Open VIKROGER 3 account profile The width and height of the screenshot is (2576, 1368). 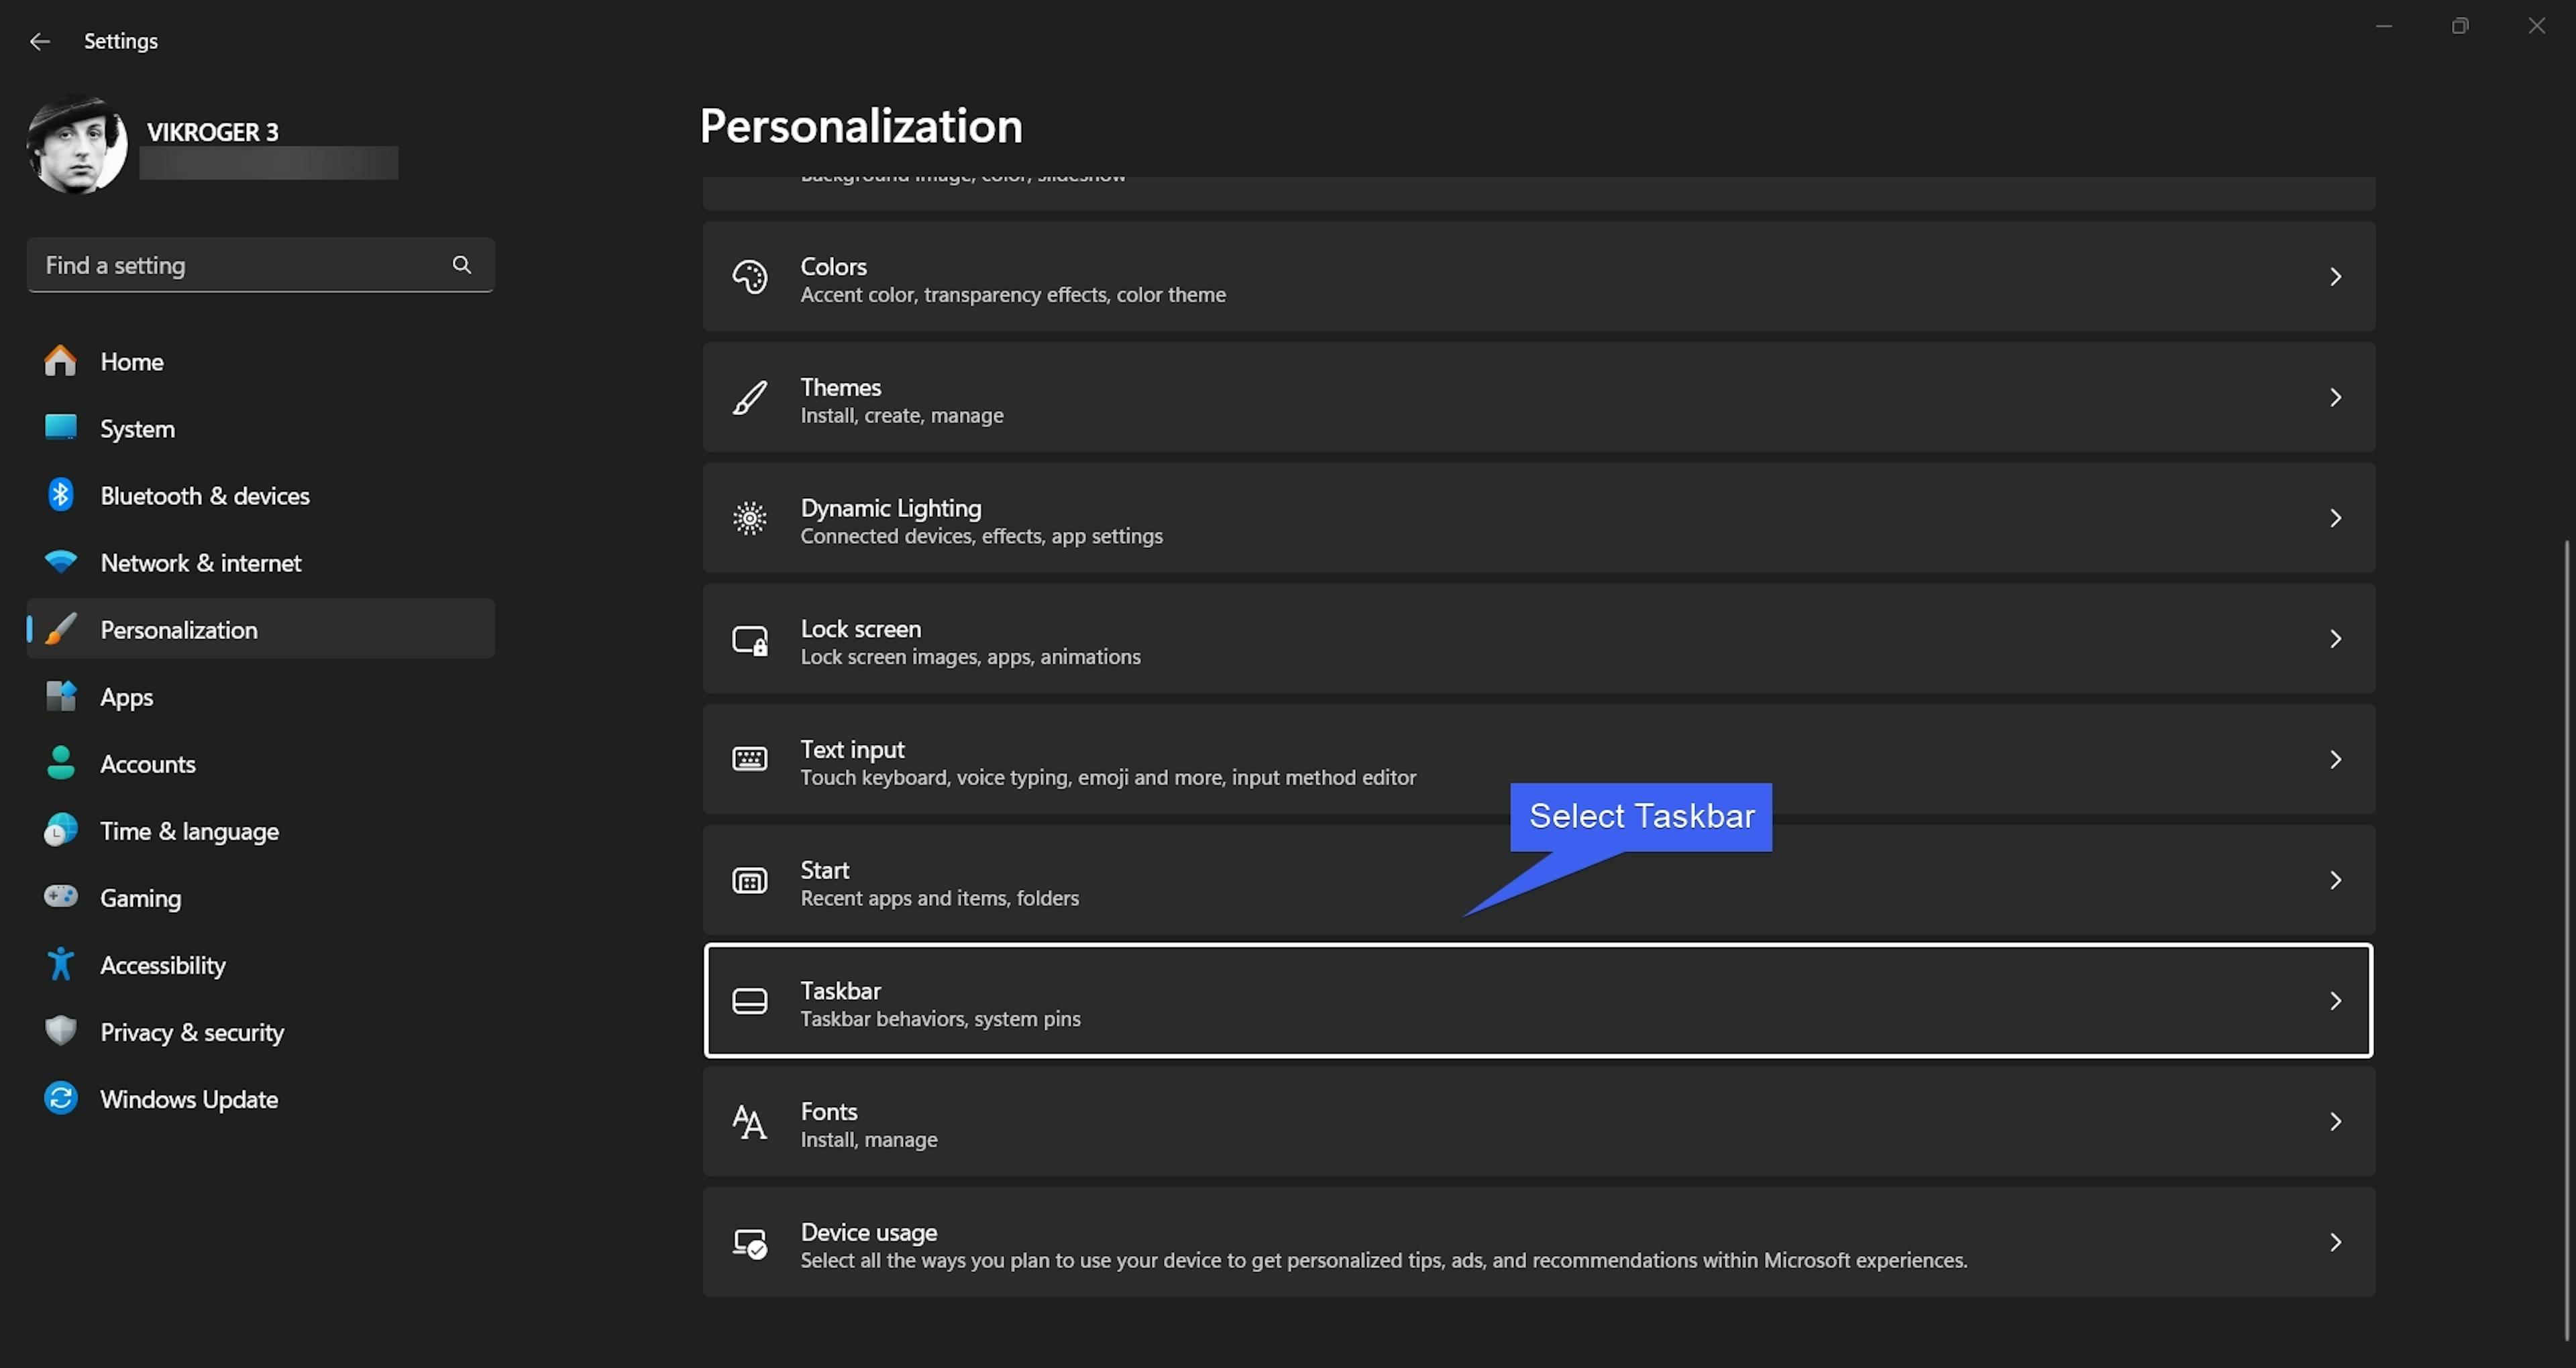tap(212, 132)
